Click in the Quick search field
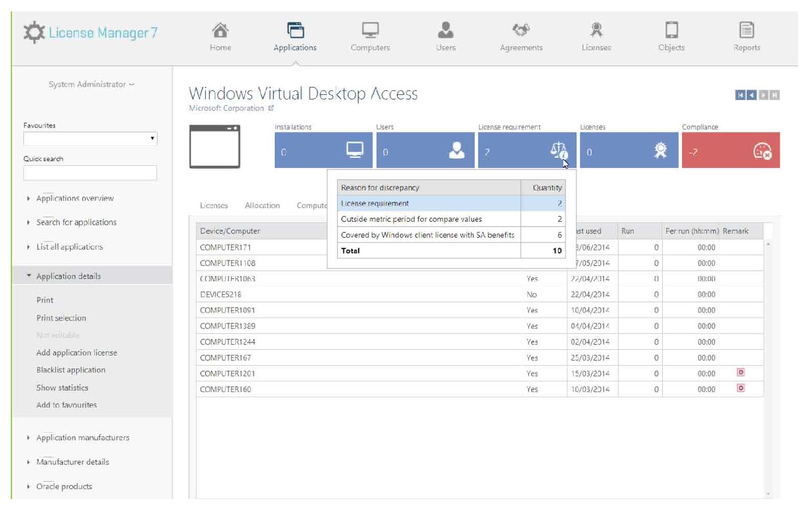This screenshot has width=809, height=511. click(90, 173)
